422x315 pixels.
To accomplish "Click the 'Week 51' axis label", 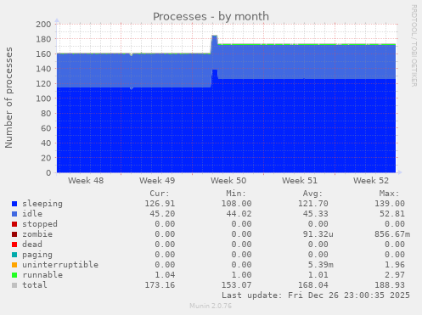I will coord(300,181).
